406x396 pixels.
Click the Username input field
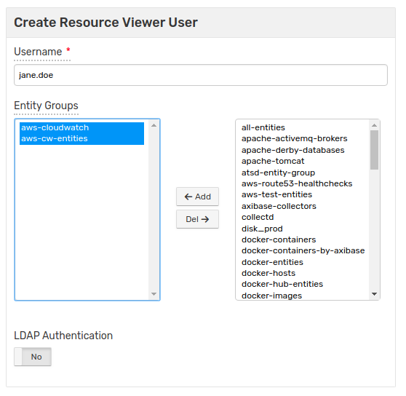coord(201,75)
